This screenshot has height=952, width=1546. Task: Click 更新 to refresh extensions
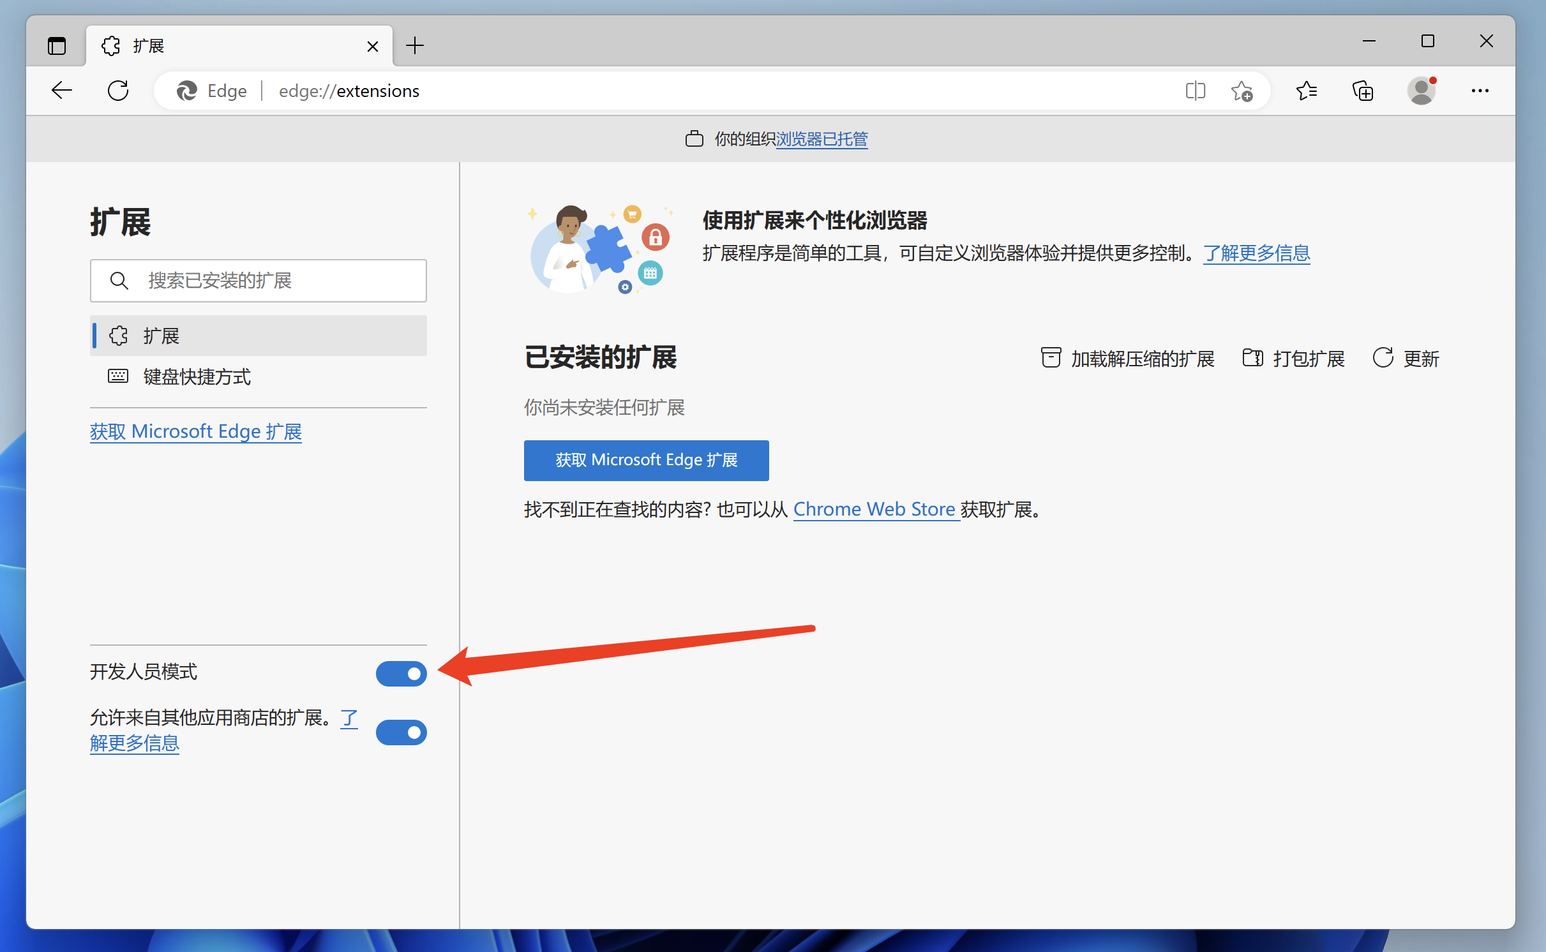pos(1406,359)
